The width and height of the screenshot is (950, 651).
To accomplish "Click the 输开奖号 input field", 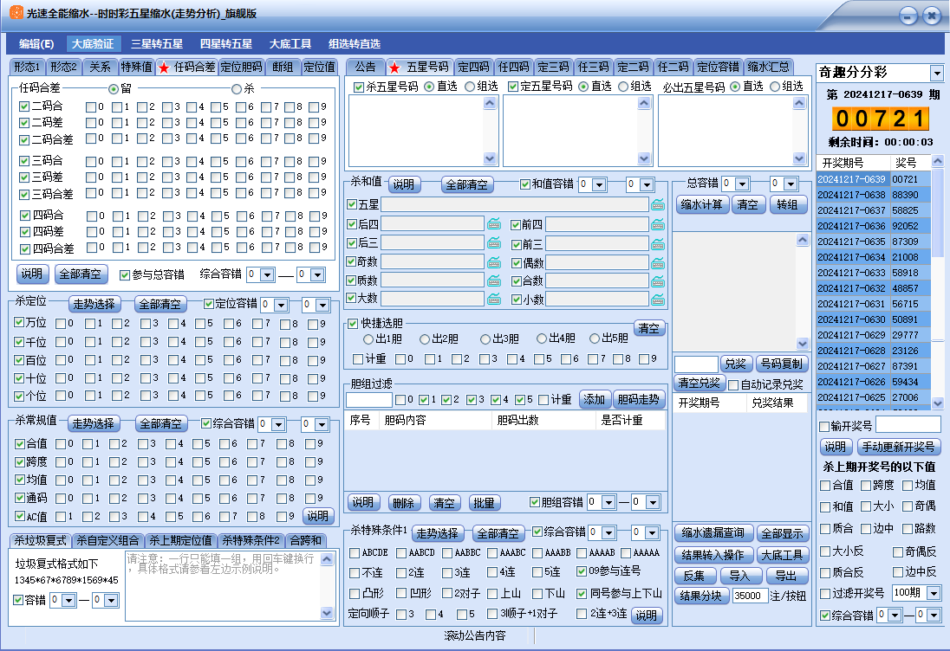I will coord(907,425).
